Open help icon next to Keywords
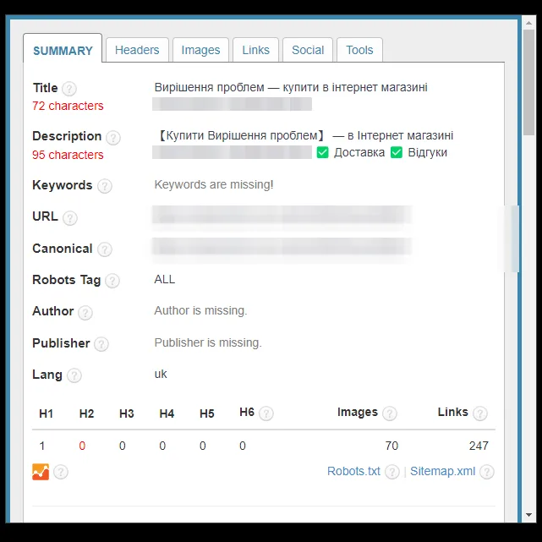The image size is (542, 542). (104, 186)
